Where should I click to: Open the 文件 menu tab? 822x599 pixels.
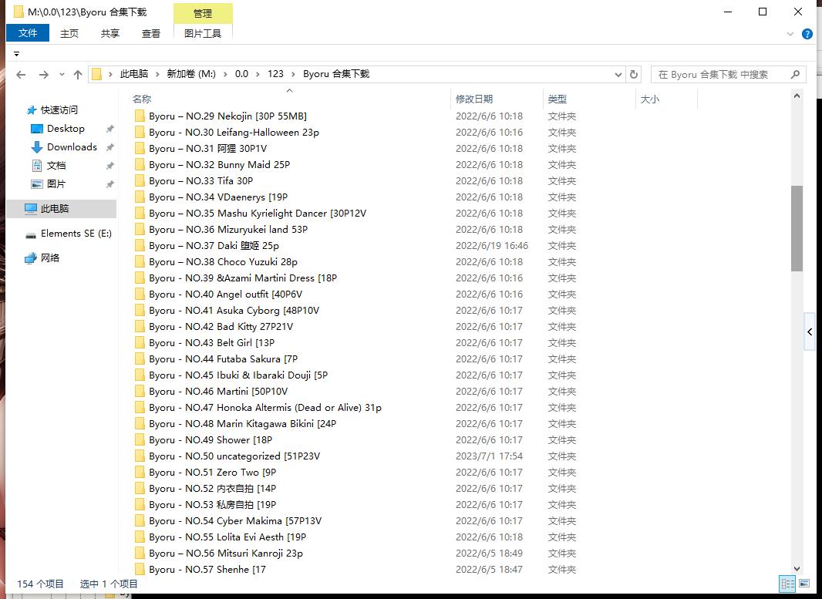pyautogui.click(x=28, y=33)
